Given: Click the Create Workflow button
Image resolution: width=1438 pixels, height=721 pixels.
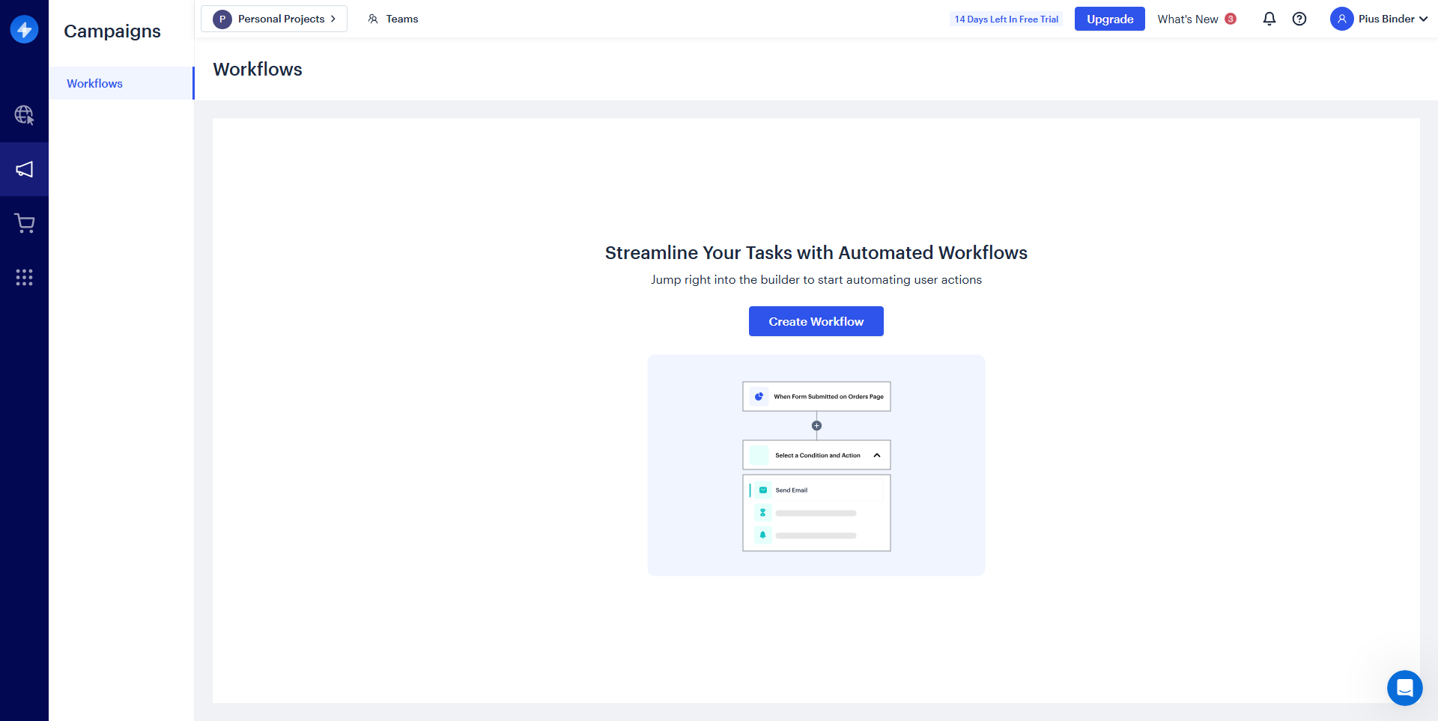Looking at the screenshot, I should pos(816,321).
